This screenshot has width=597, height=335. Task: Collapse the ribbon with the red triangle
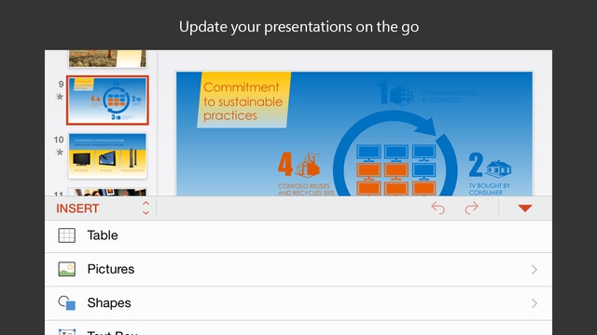coord(525,208)
